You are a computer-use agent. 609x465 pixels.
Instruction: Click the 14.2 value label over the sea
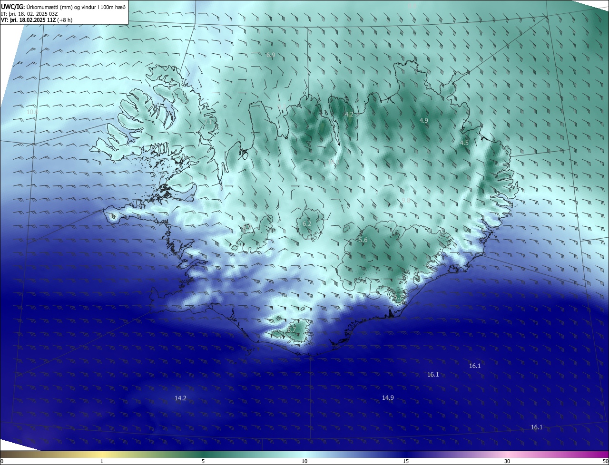click(x=180, y=398)
